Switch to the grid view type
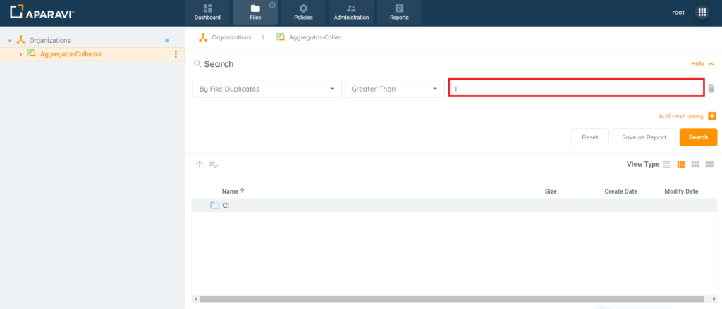Screen dimensions: 722x309 [x=695, y=164]
